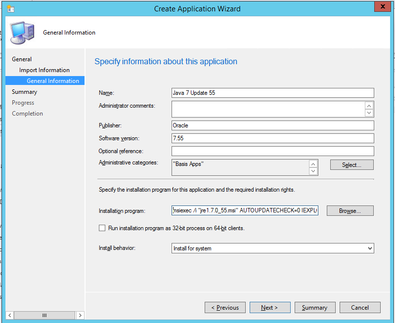
Task: Enable run as 32-bit process checkbox
Action: tap(102, 228)
